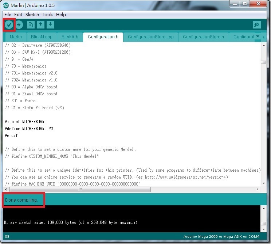Click the 'Done compiling.' status message

pyautogui.click(x=21, y=200)
